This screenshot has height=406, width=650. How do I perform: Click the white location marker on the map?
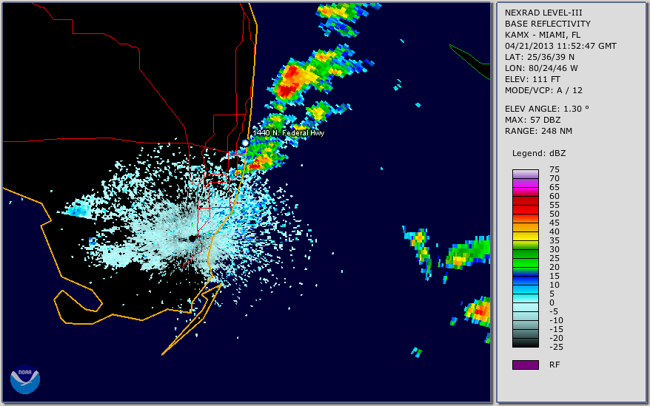coord(245,143)
